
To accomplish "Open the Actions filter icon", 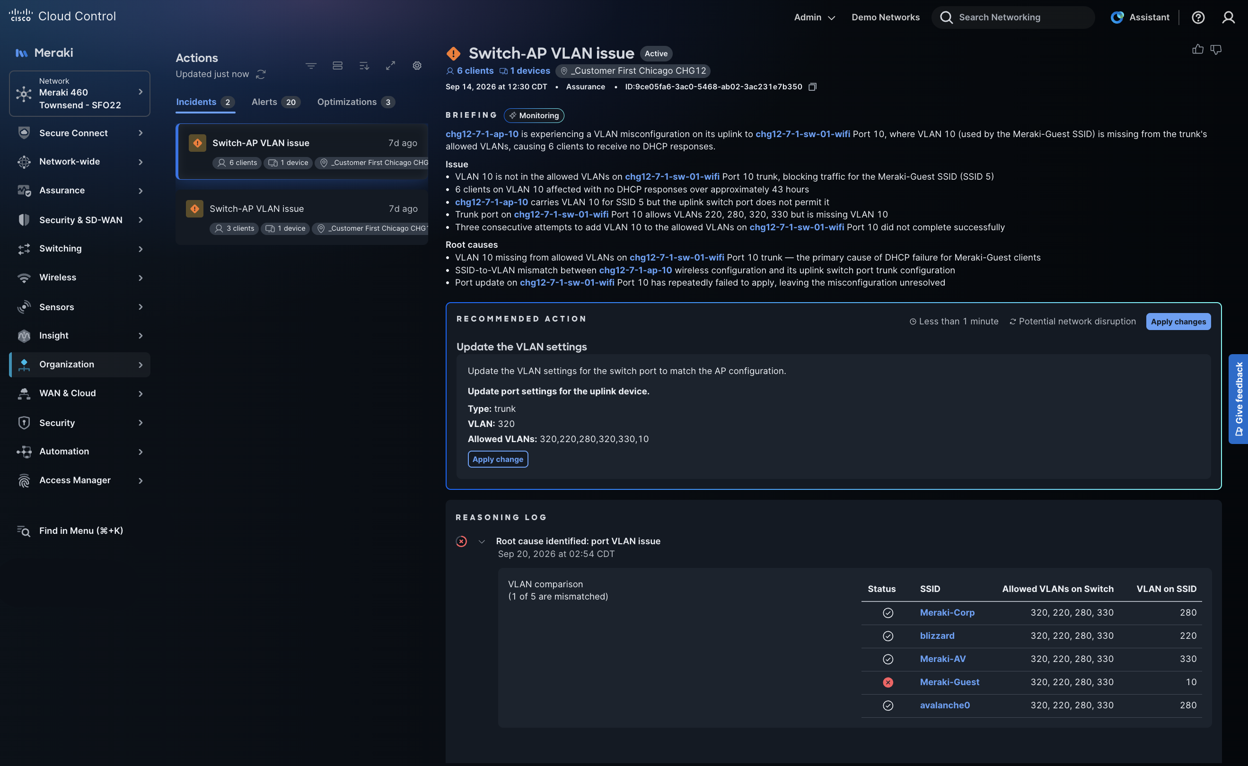I will [311, 66].
